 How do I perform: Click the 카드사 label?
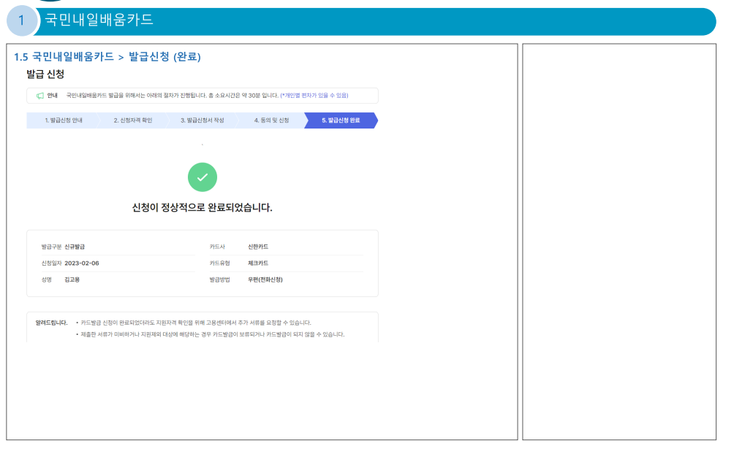coord(217,247)
